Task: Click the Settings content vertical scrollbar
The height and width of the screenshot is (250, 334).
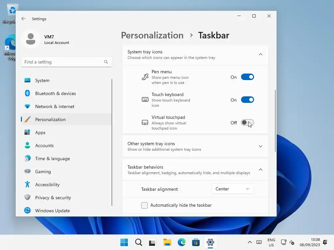Action: [x=275, y=120]
